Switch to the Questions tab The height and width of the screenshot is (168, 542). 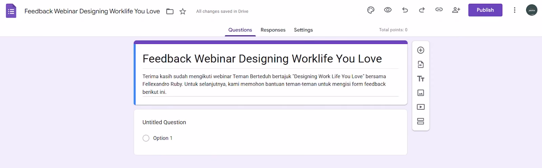pyautogui.click(x=240, y=30)
